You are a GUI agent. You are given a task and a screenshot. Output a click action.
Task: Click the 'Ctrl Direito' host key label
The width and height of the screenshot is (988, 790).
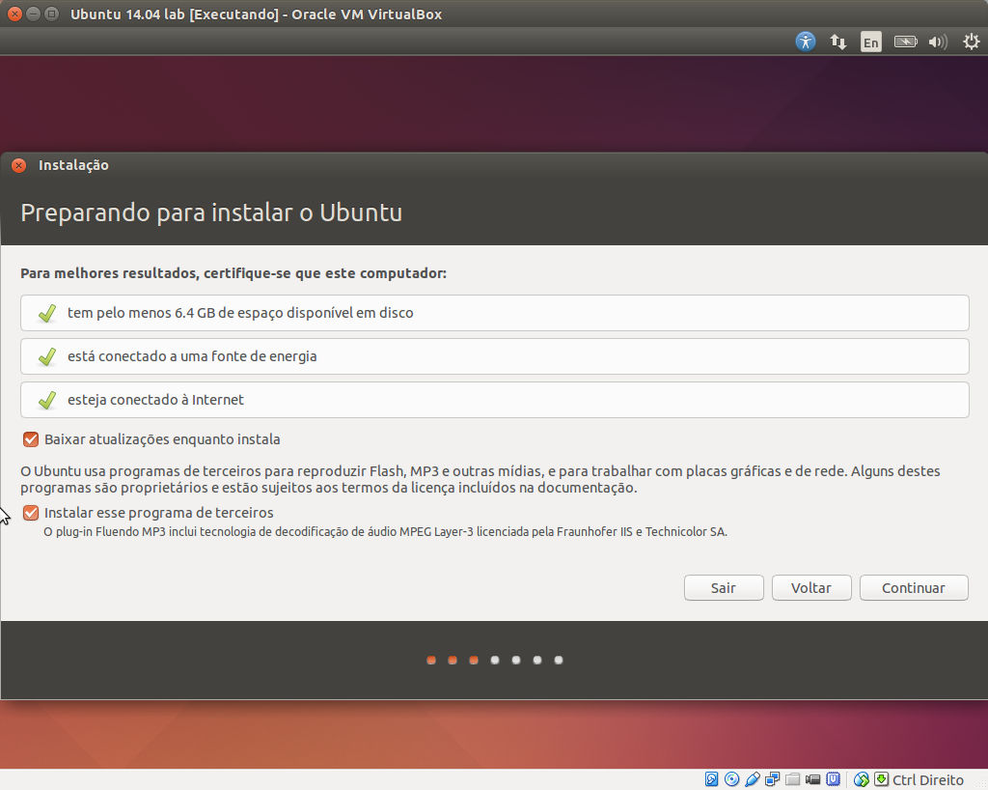tap(928, 780)
